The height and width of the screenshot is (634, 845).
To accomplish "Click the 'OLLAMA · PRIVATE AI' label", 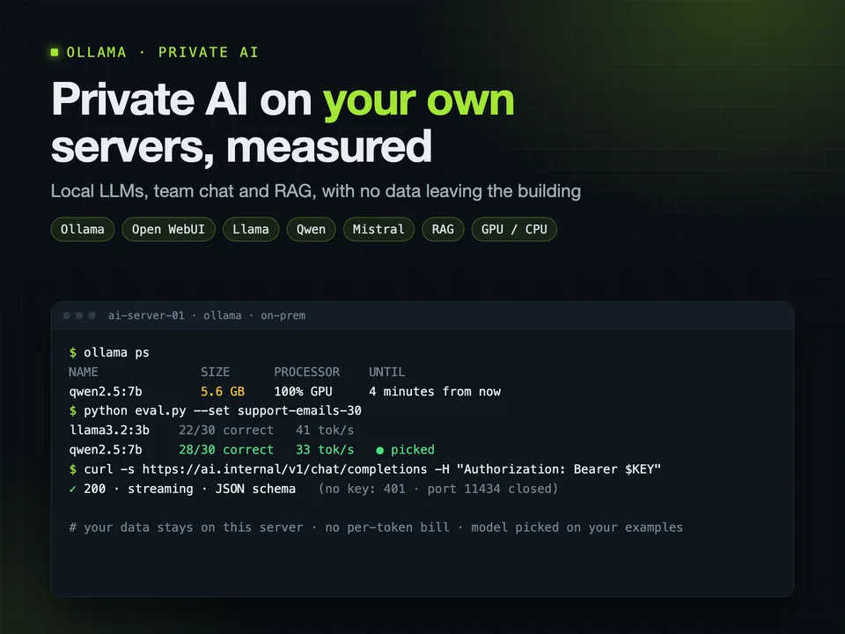I will [162, 52].
